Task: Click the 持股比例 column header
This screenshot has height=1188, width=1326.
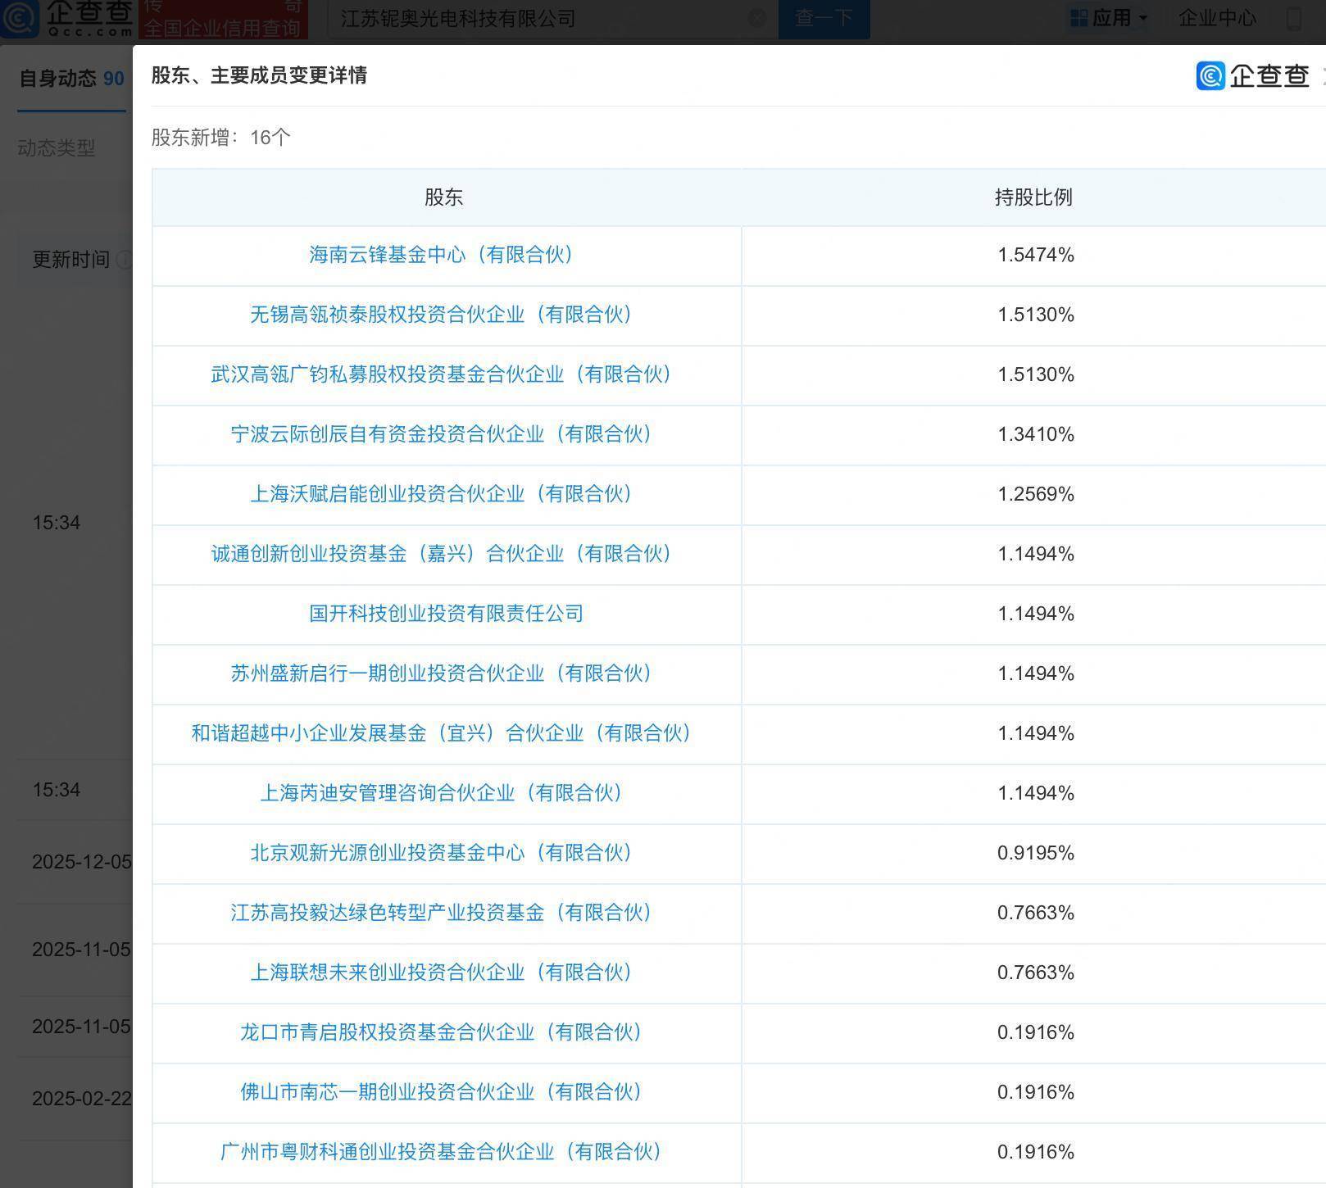Action: click(1033, 197)
